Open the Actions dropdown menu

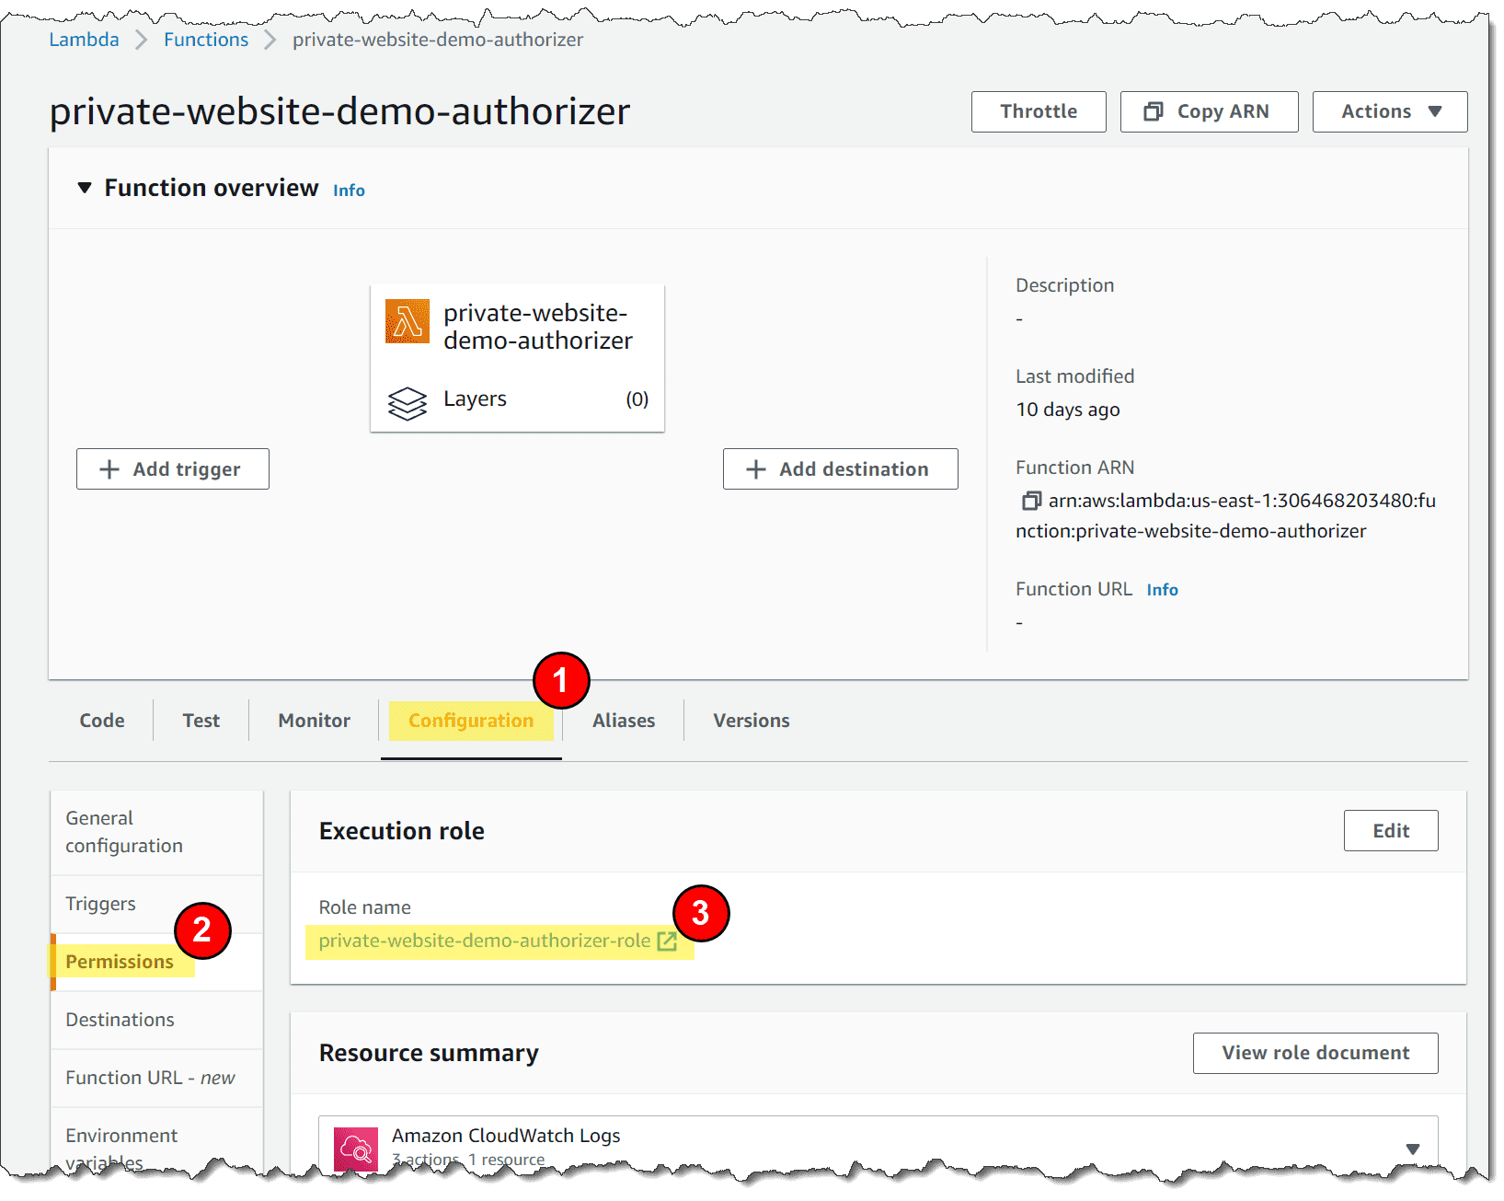(x=1389, y=111)
